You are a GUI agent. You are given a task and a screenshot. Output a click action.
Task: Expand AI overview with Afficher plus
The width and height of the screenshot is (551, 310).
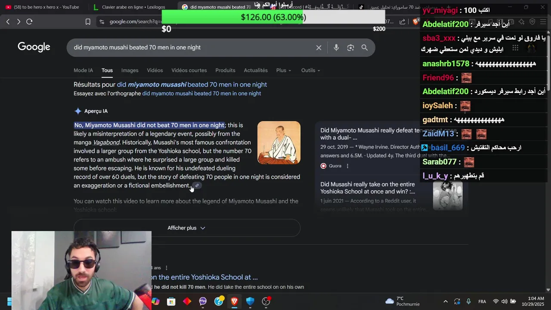click(187, 228)
